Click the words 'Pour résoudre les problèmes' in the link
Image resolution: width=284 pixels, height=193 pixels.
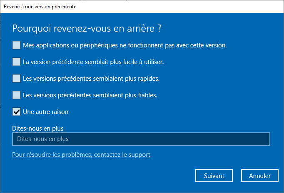pos(52,155)
